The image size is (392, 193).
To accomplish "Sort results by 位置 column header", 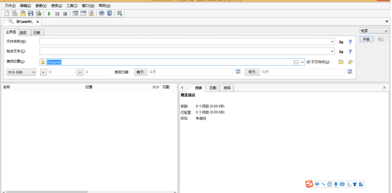I will [112, 87].
